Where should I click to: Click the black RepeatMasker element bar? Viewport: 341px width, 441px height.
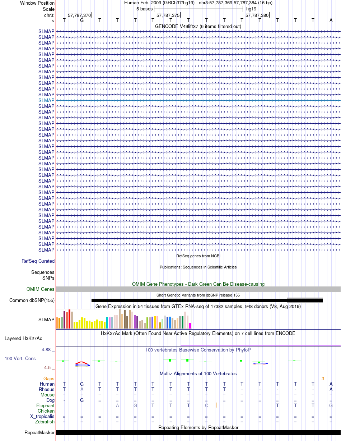tap(198, 432)
